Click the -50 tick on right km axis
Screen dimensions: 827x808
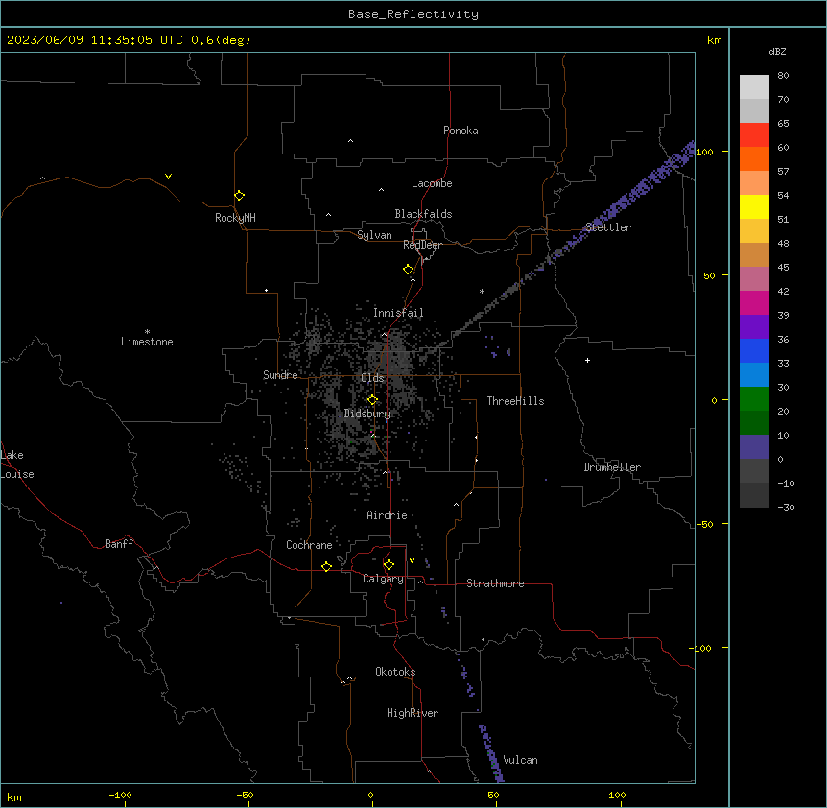pyautogui.click(x=704, y=524)
